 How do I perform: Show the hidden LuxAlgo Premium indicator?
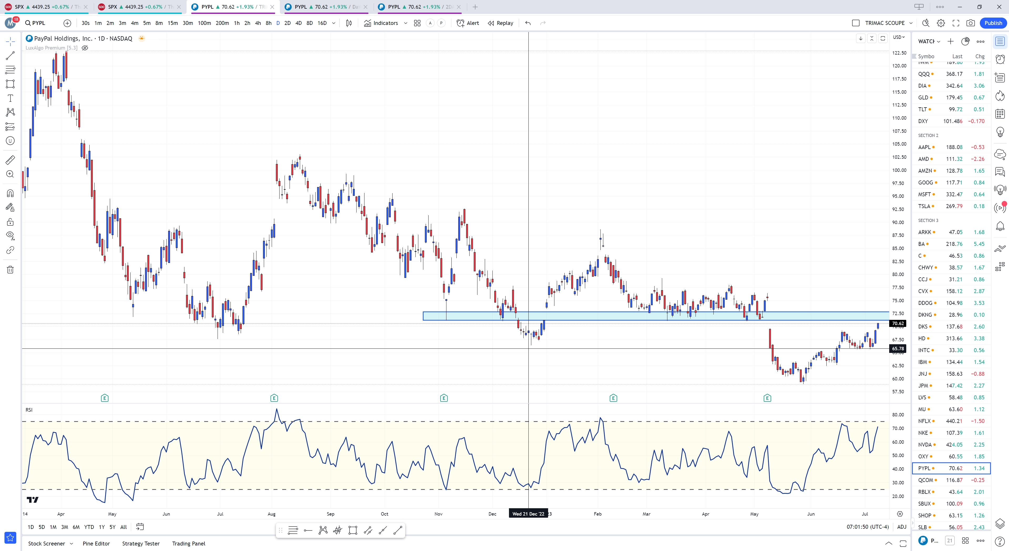point(85,48)
